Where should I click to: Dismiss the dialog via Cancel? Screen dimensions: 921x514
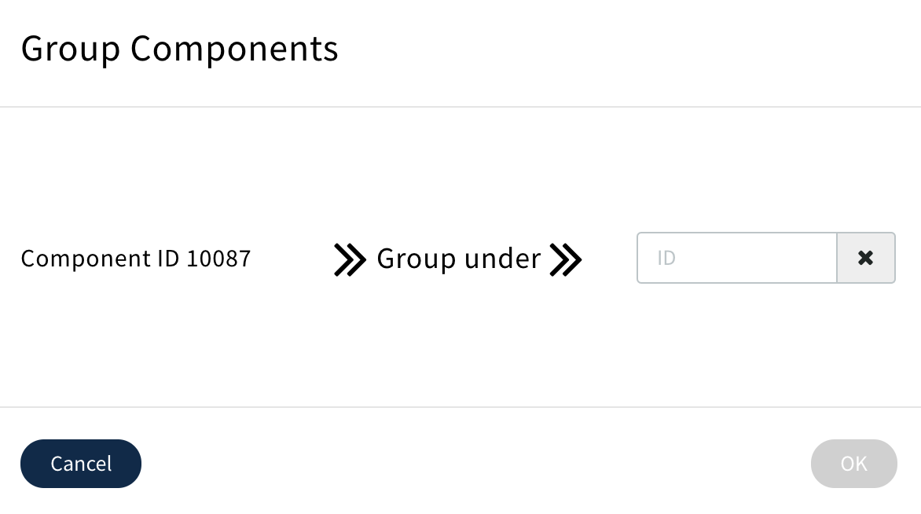pyautogui.click(x=80, y=464)
